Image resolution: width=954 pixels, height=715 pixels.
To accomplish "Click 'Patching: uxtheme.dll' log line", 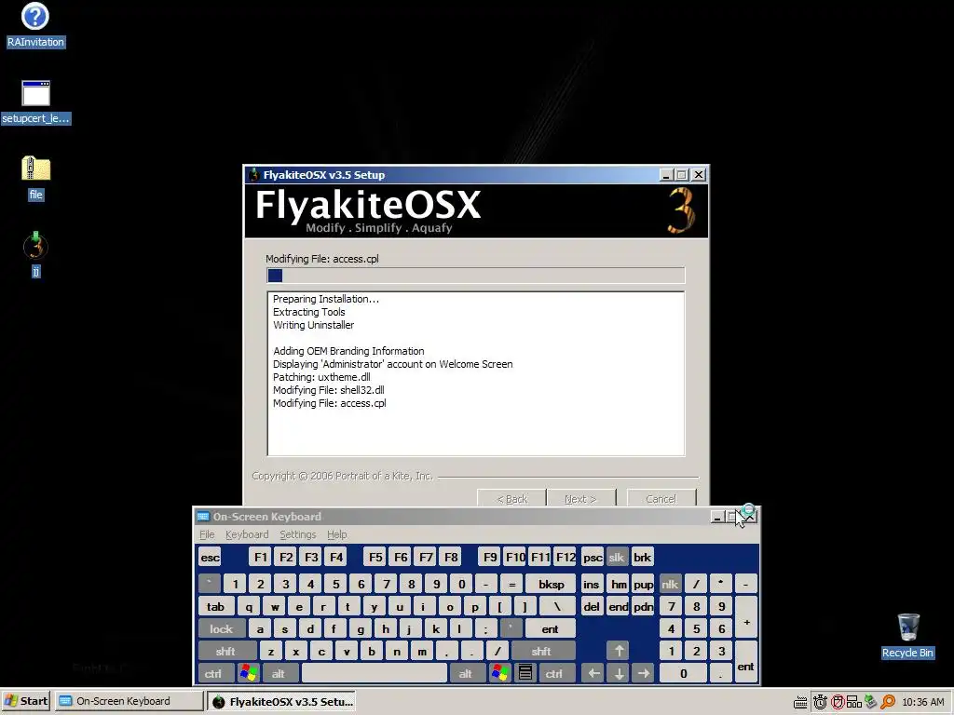I will pos(321,377).
